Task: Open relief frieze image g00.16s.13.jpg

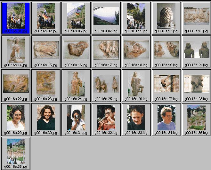Action: 196,16
